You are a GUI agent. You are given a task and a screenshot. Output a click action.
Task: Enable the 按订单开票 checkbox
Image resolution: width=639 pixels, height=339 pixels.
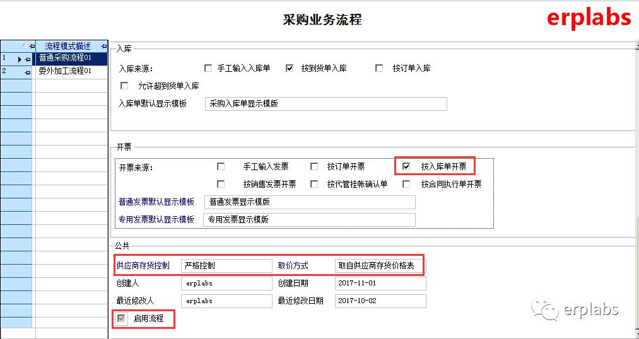click(x=314, y=166)
